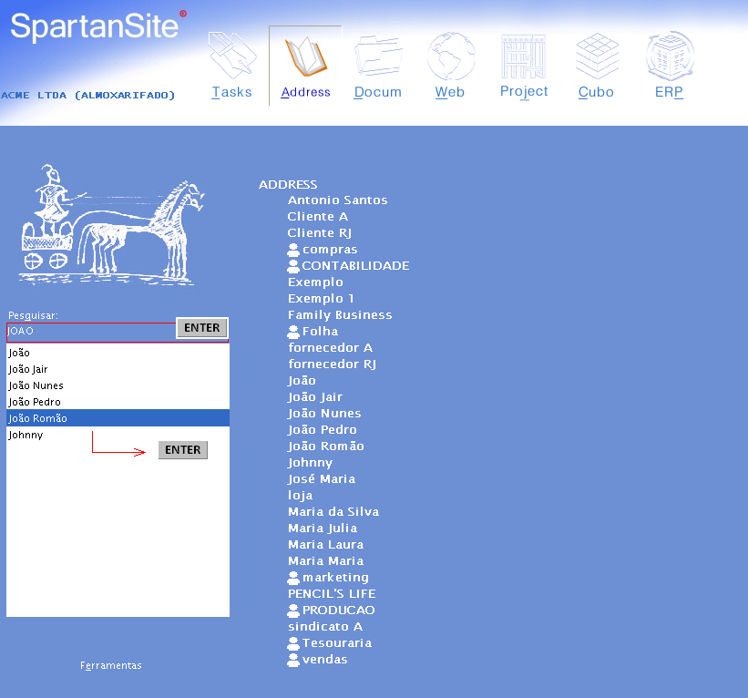Click the ENTER button next to Pesquisar field
748x698 pixels.
(x=201, y=328)
